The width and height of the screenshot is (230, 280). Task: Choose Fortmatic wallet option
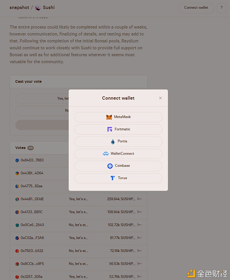tap(118, 129)
